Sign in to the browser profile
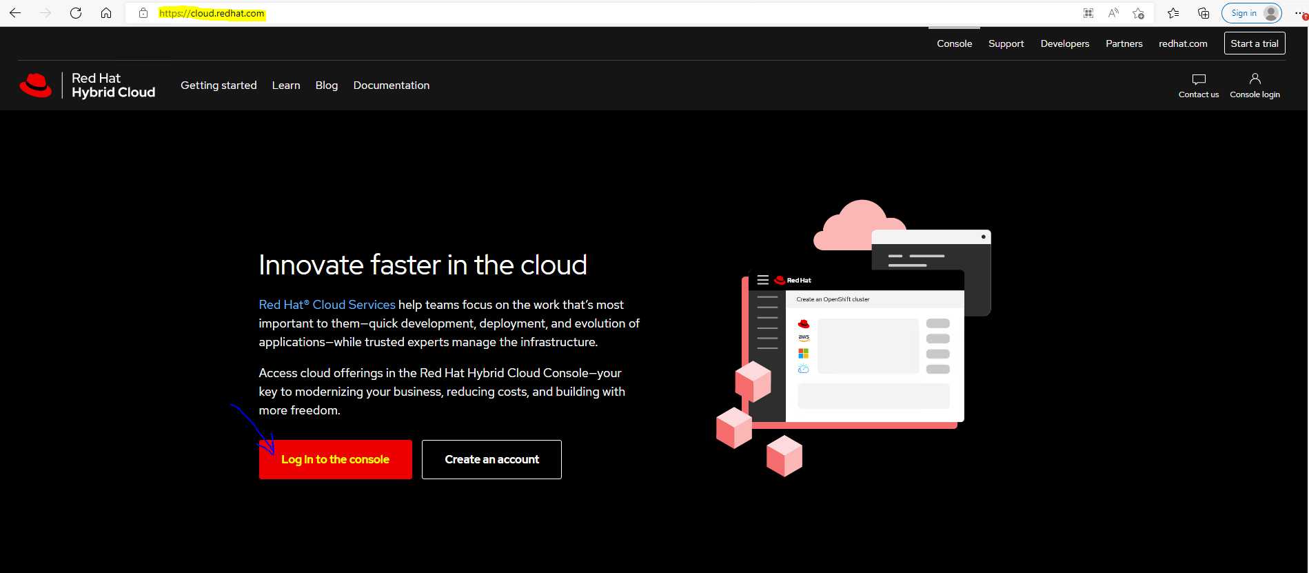The height and width of the screenshot is (573, 1309). pos(1252,13)
